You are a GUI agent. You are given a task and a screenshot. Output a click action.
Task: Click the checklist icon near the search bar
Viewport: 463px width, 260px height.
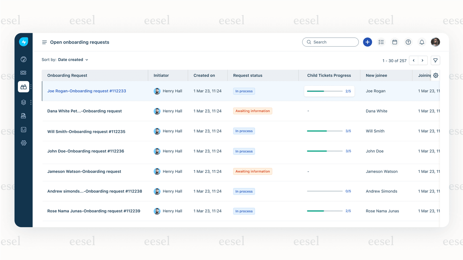coord(381,42)
